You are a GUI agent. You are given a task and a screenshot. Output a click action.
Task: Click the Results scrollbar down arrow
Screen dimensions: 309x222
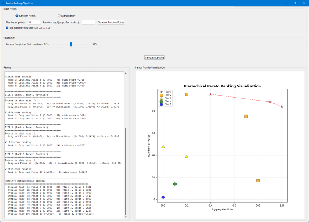[126, 217]
